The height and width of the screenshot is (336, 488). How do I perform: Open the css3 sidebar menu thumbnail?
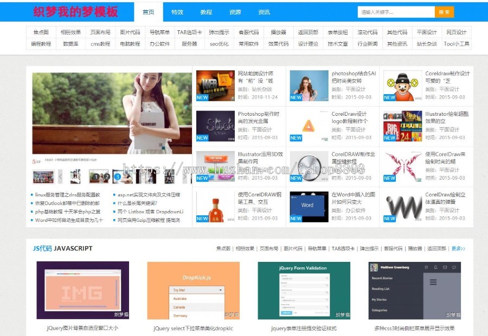415,291
